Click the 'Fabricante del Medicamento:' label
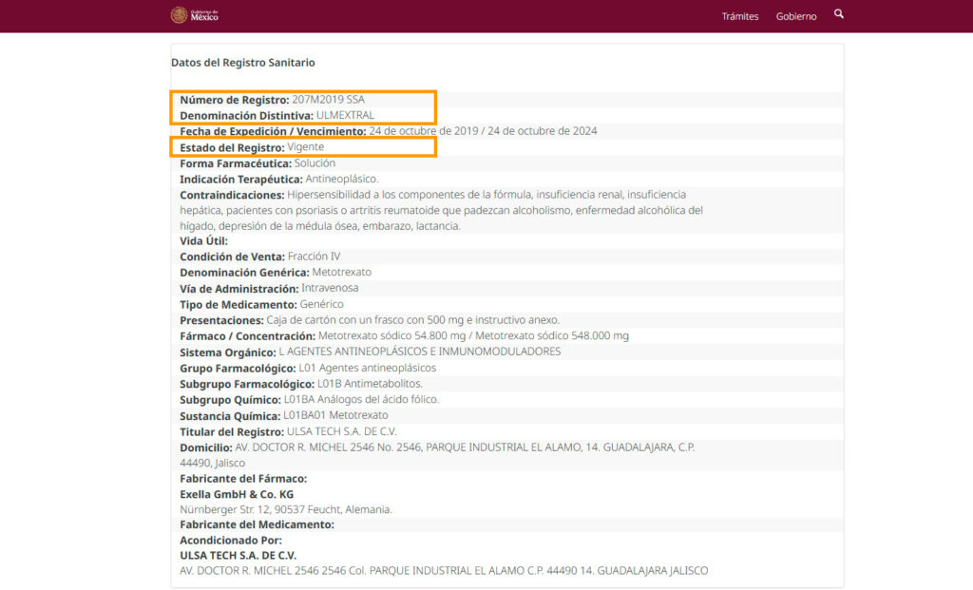This screenshot has height=590, width=973. click(257, 524)
